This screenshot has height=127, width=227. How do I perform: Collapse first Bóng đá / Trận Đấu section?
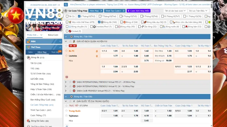[x=66, y=37]
